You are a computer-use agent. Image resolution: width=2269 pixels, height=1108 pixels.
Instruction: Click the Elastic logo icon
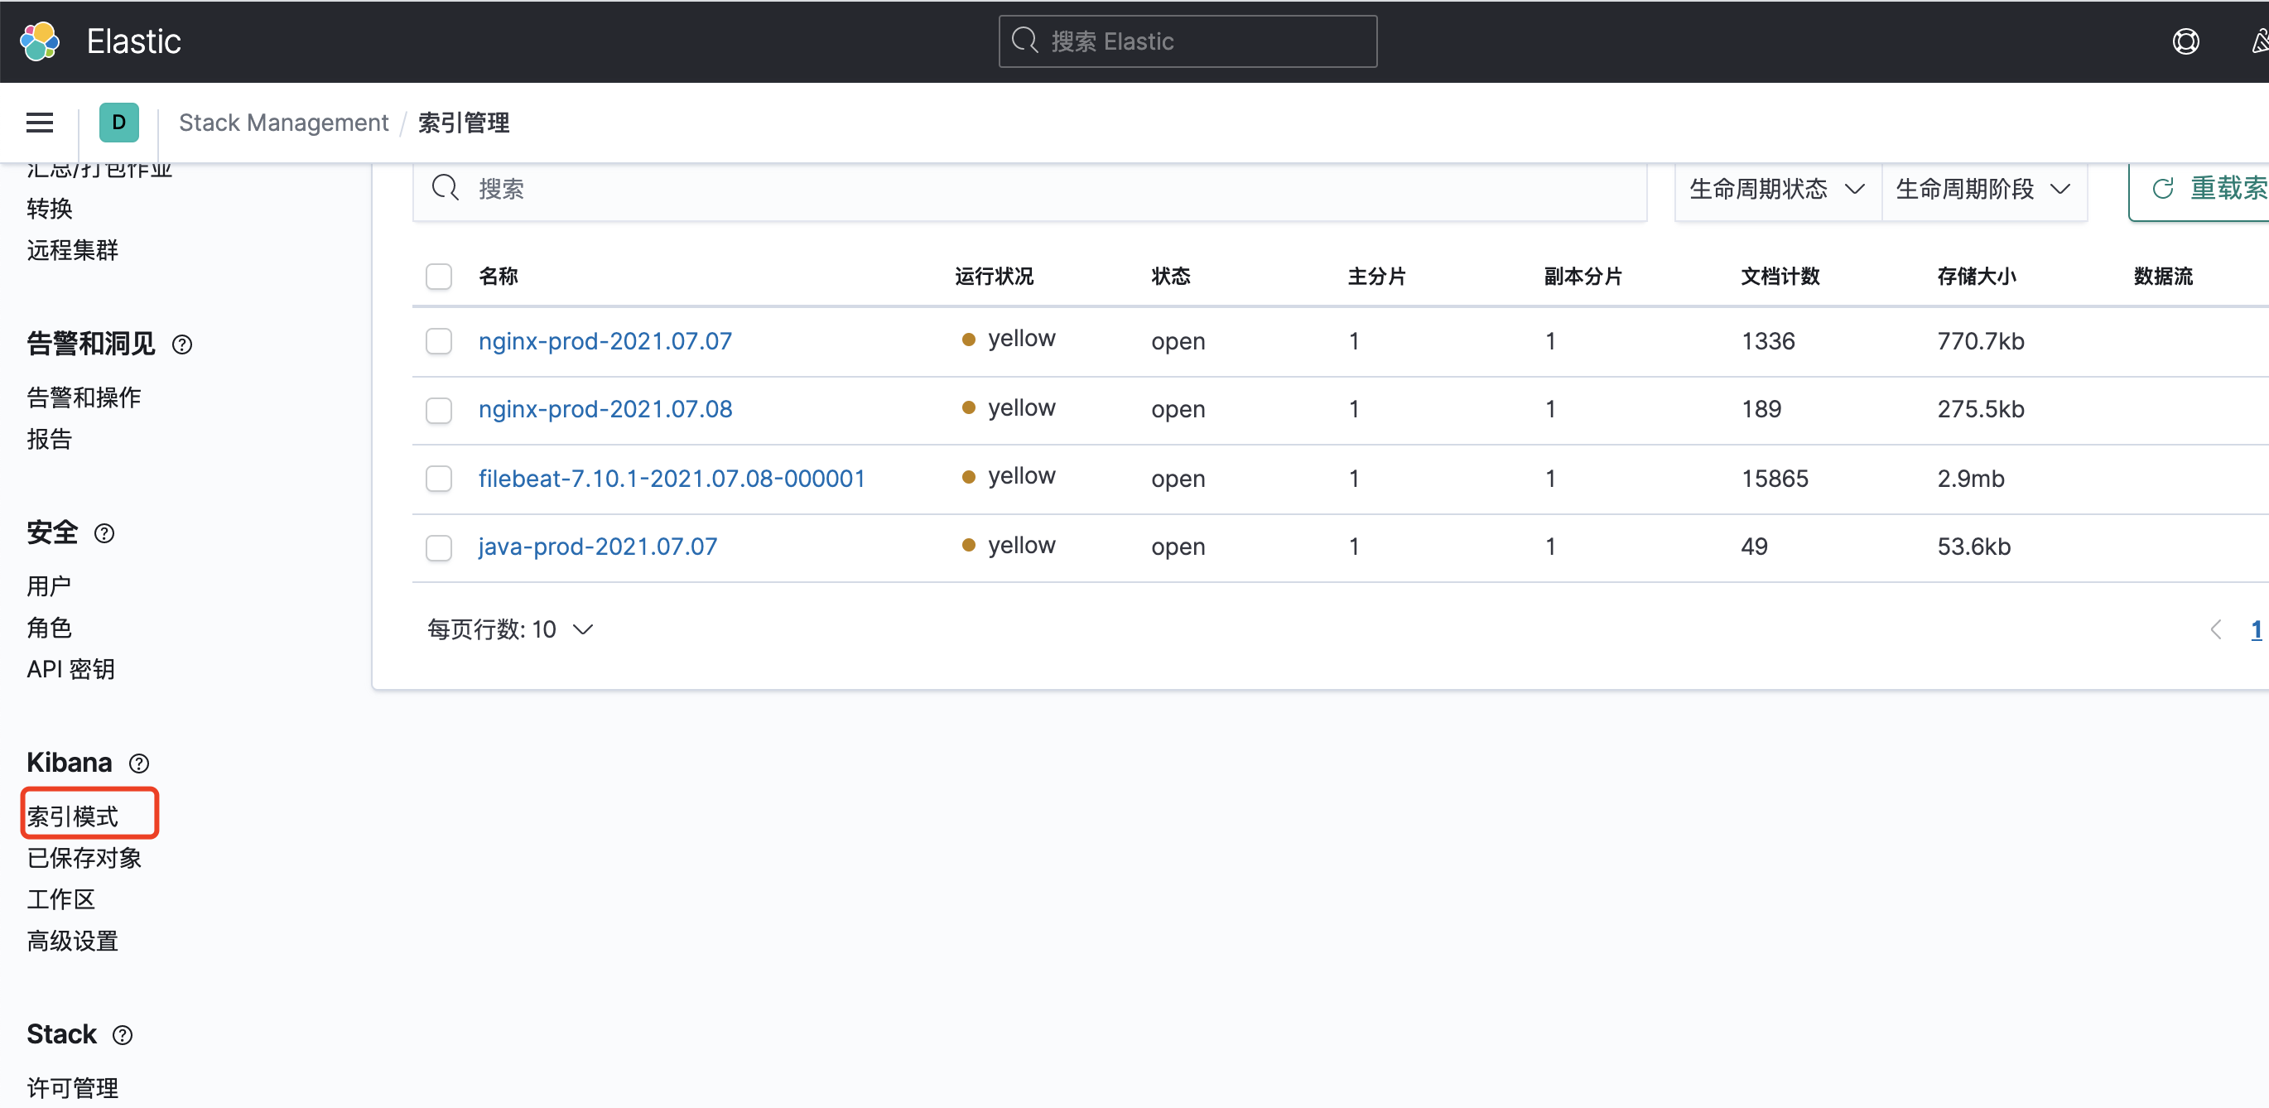click(40, 41)
